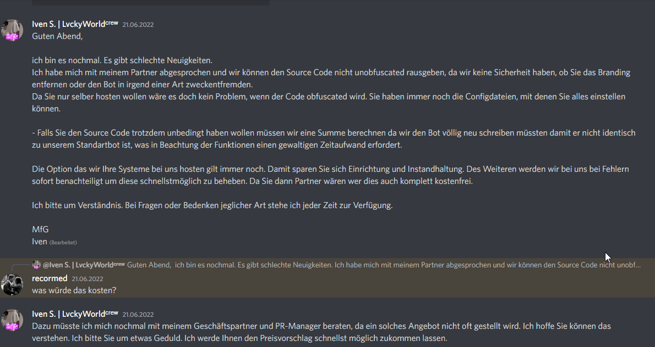Click the "Ich bitte um Verständnis" line

[x=212, y=205]
